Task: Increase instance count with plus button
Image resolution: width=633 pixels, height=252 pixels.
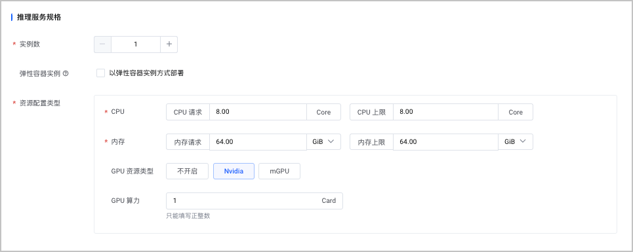Action: [169, 45]
